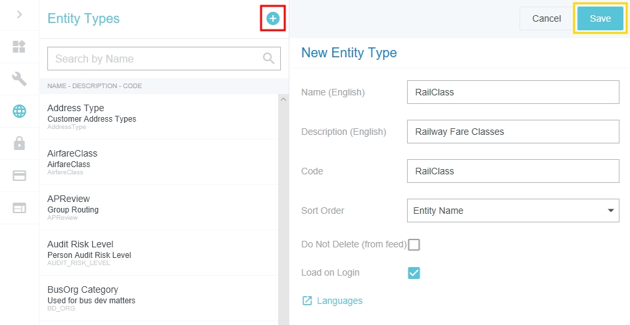The height and width of the screenshot is (325, 630).
Task: Expand the left navigation sidebar chevron
Action: click(x=19, y=14)
